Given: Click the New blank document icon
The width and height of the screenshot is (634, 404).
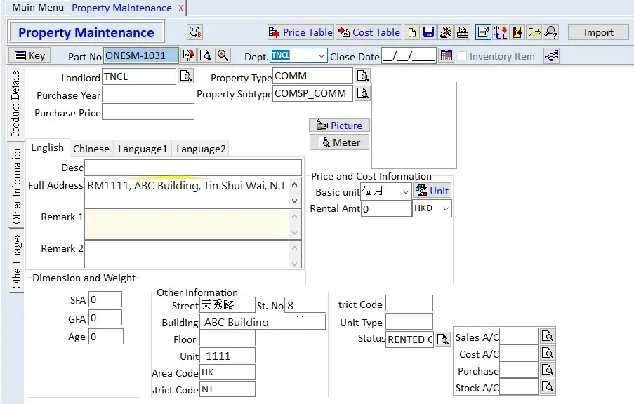Looking at the screenshot, I should click(x=412, y=32).
